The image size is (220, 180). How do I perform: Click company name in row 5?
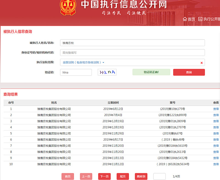click(x=54, y=134)
